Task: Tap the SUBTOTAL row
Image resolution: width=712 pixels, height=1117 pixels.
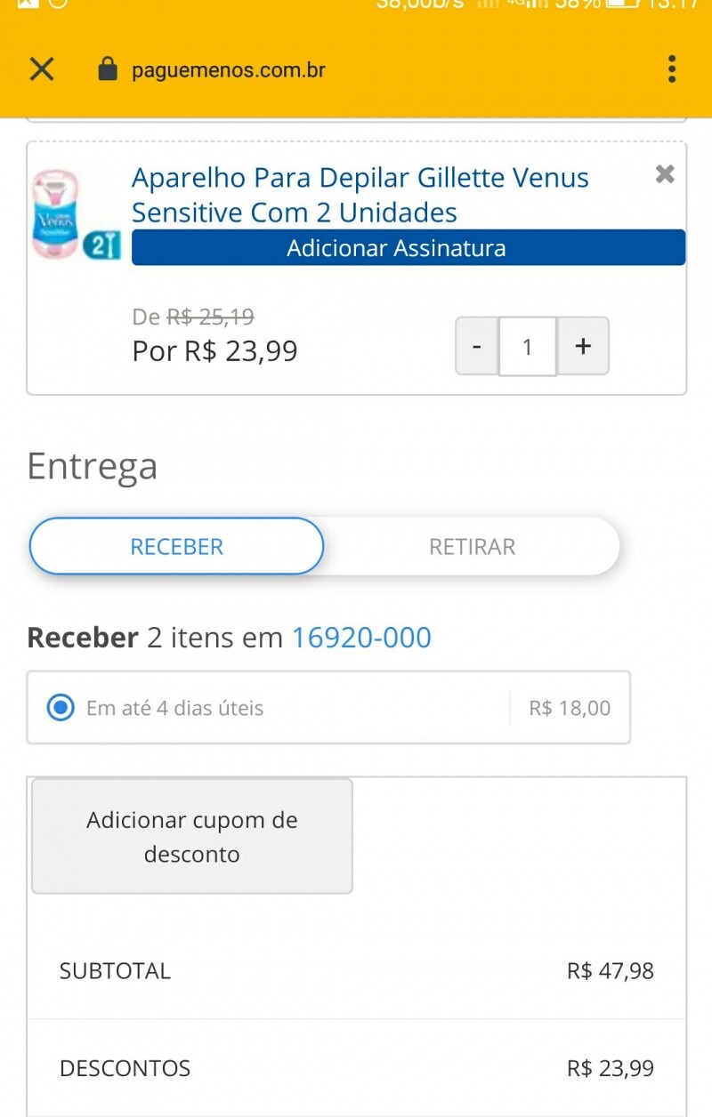Action: pos(356,970)
